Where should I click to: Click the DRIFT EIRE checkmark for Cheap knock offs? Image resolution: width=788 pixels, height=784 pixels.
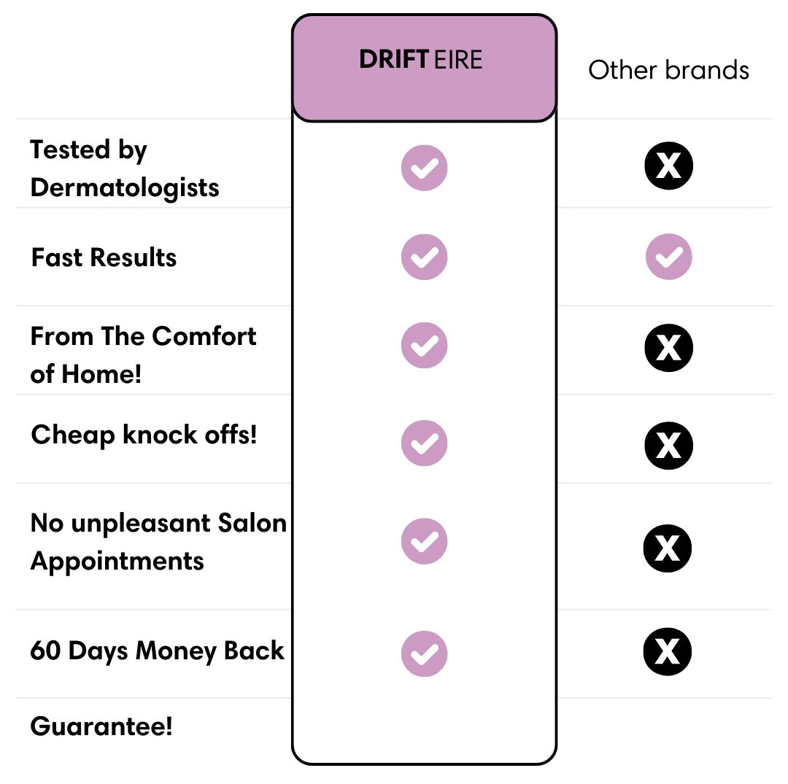coord(424,443)
